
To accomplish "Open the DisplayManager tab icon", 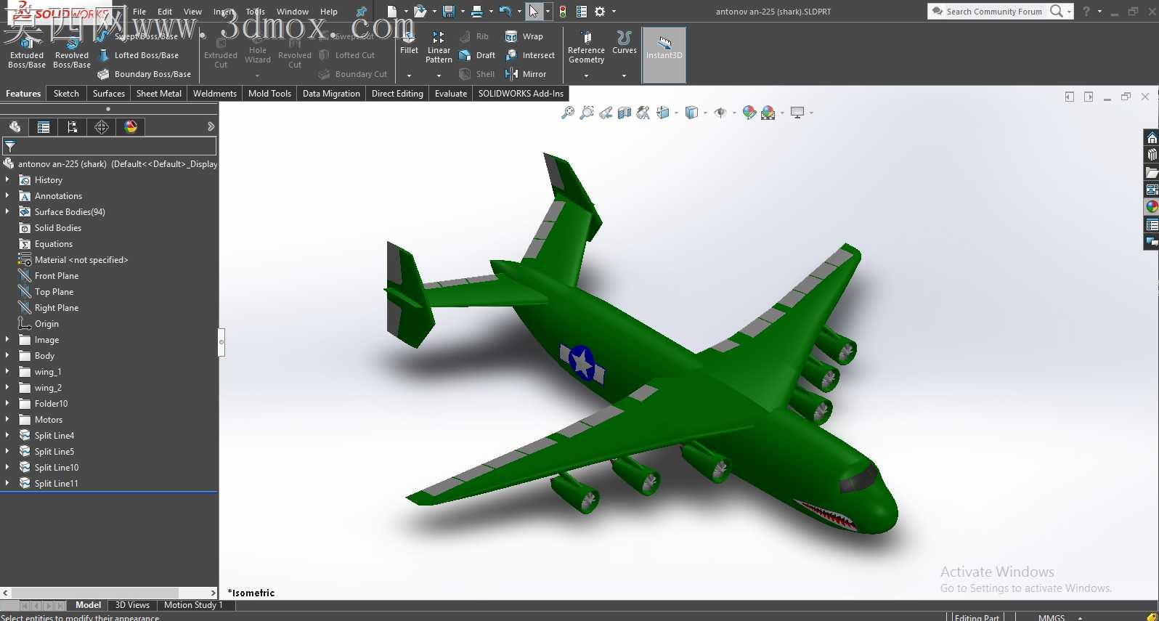I will coord(131,127).
